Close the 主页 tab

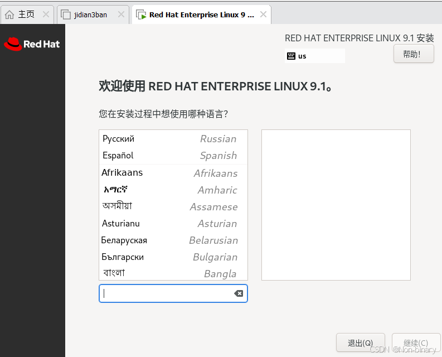(46, 14)
